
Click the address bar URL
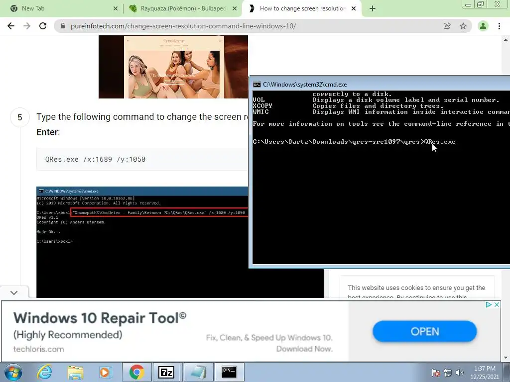(x=183, y=26)
